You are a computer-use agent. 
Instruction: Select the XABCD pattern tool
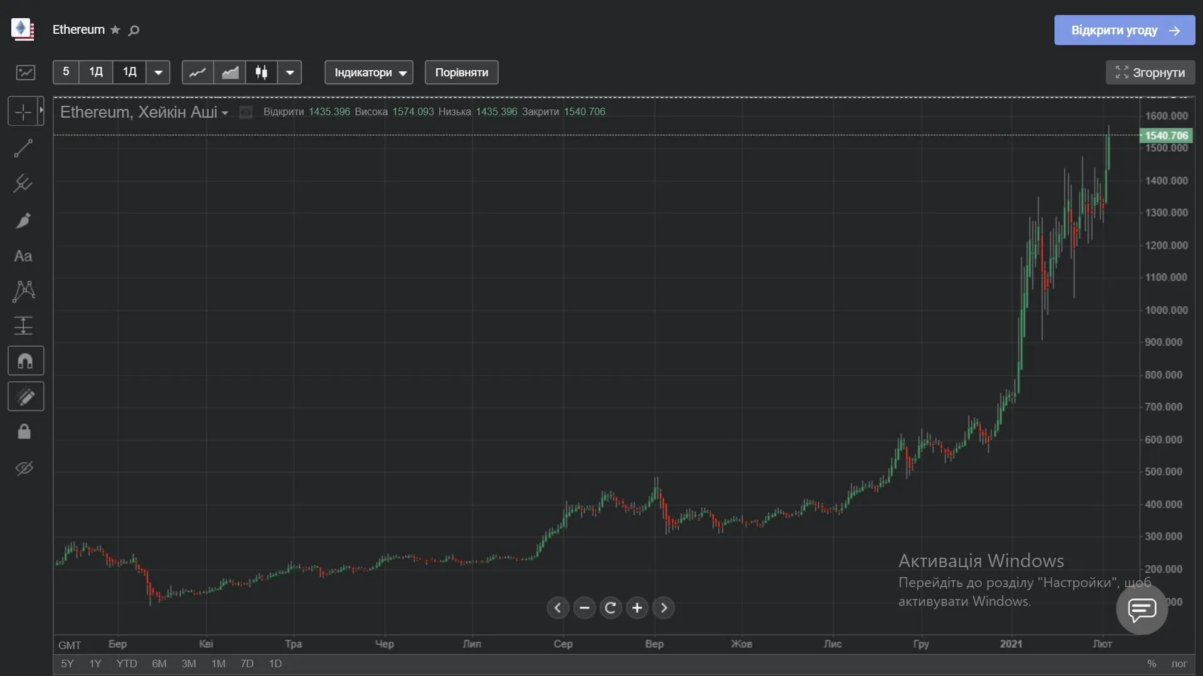tap(23, 291)
